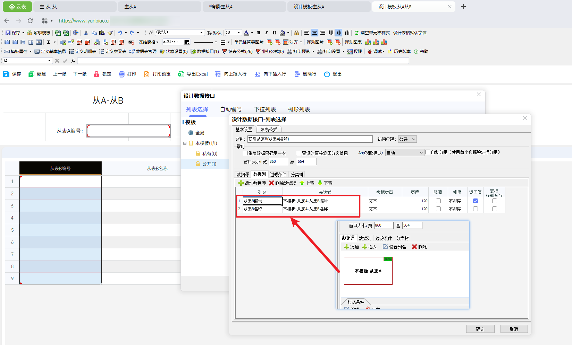
Task: Click the redo arrow icon
Action: [x=132, y=33]
